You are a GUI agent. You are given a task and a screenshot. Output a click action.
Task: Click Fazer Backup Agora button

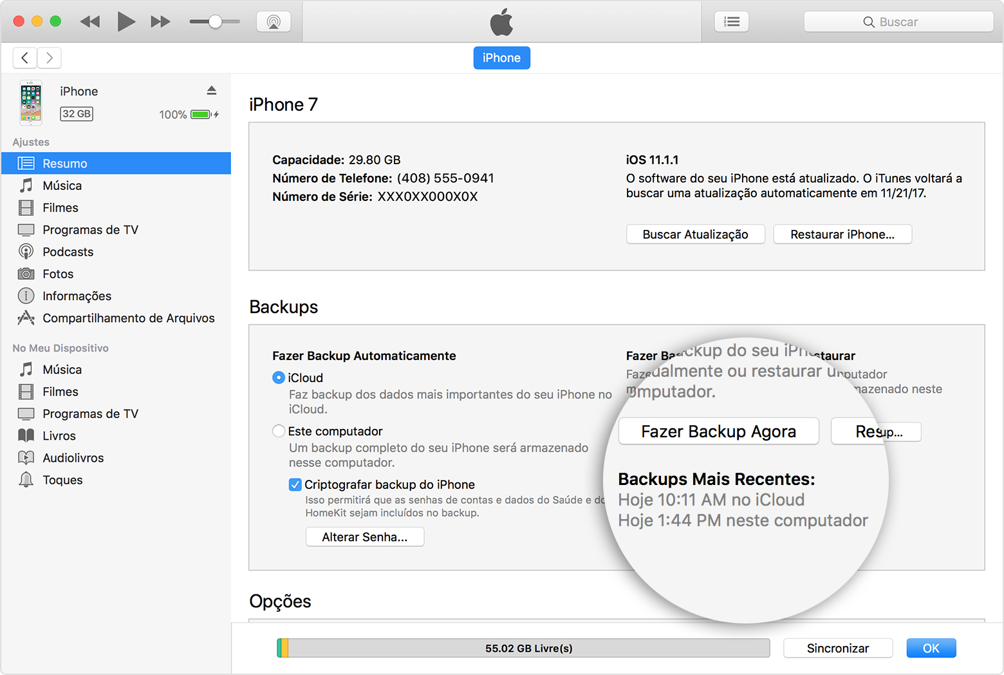tap(719, 432)
